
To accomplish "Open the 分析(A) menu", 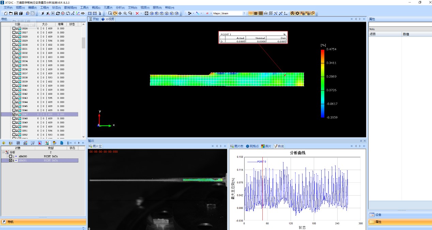I will tap(120, 7).
